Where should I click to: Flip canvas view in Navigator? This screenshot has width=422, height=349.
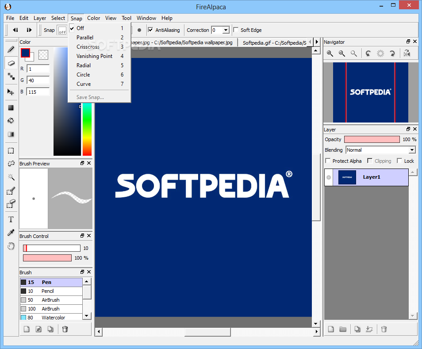coord(407,54)
